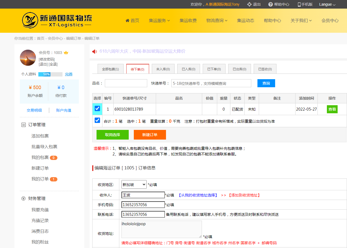Switch to the 未入库(0) tab
The height and width of the screenshot is (248, 347).
[x=163, y=69]
